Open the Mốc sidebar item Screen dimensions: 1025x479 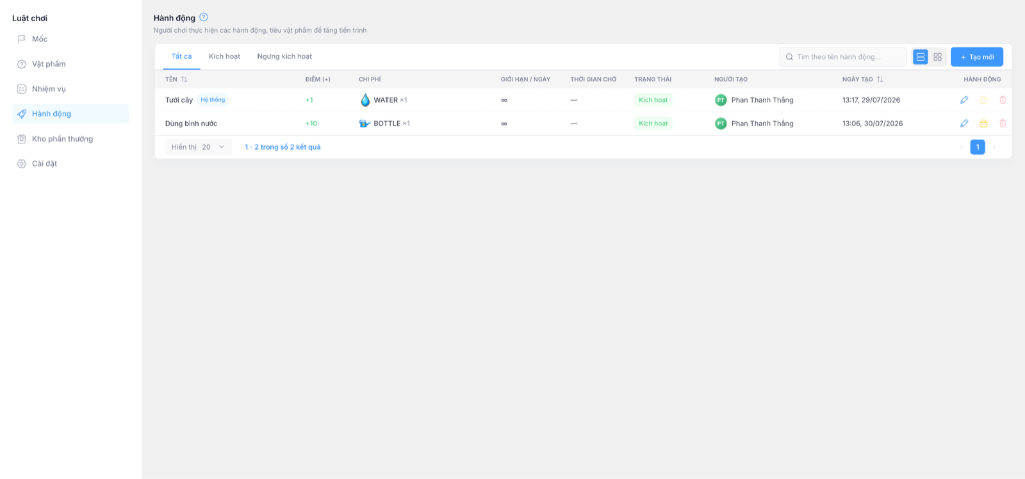pos(70,39)
